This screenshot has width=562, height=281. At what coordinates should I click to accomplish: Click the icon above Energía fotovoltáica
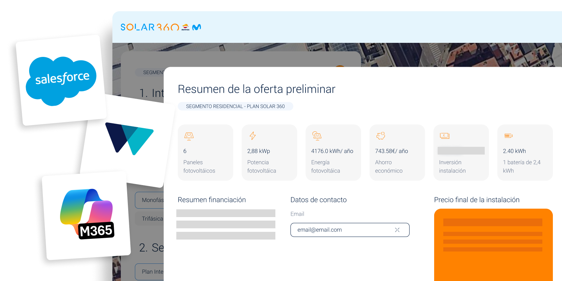[317, 136]
